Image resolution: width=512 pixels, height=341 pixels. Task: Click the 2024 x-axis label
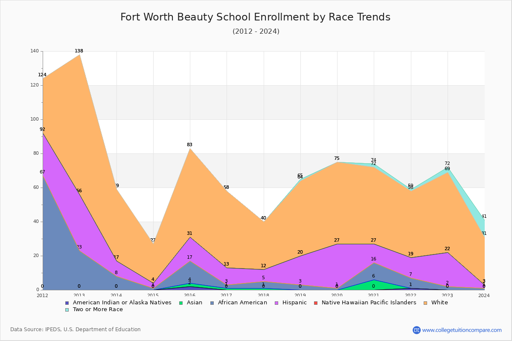[484, 295]
